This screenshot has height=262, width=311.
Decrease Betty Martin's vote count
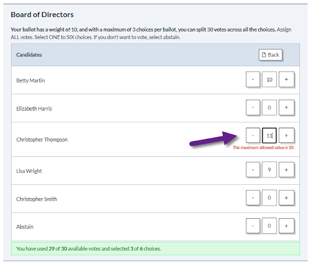pos(253,80)
